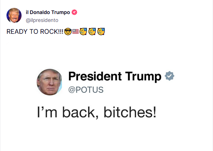Select I'm at the quoted tweet start
This screenshot has width=213, height=151.
coord(47,112)
